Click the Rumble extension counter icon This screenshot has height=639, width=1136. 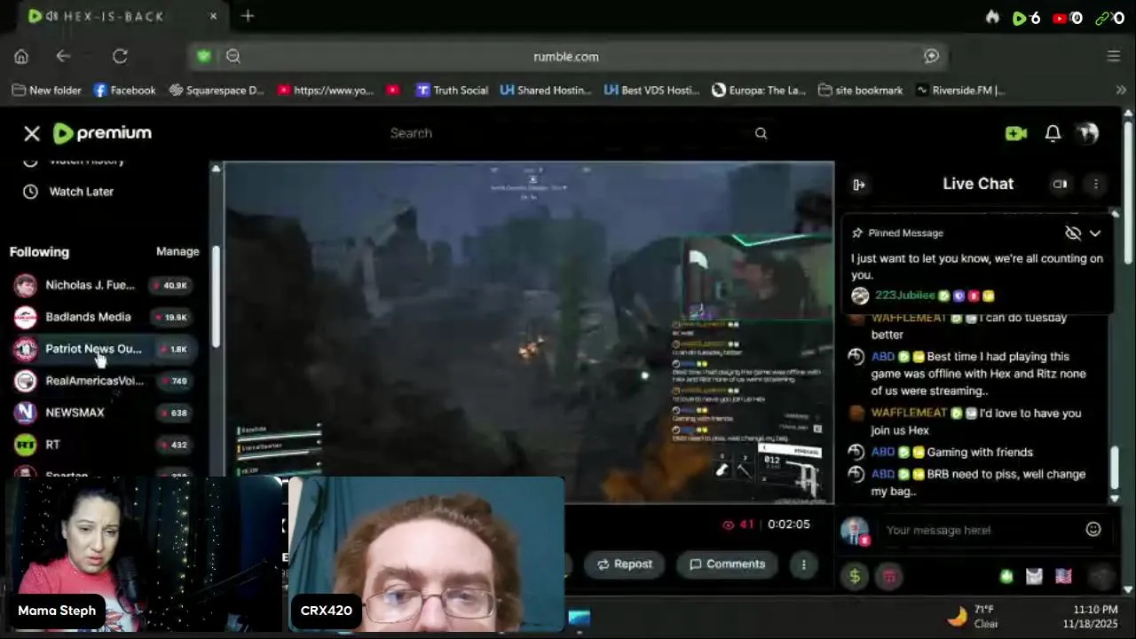point(1026,18)
